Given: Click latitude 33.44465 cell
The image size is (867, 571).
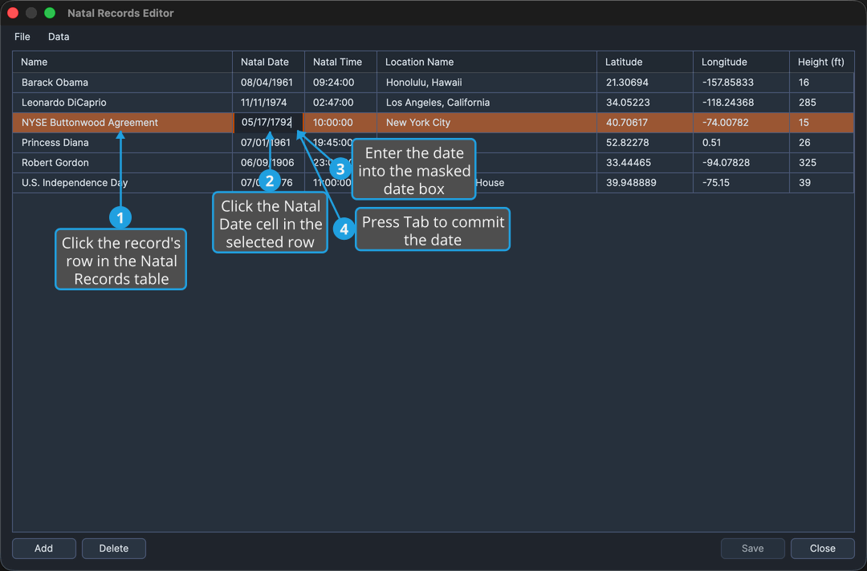Looking at the screenshot, I should pyautogui.click(x=645, y=162).
